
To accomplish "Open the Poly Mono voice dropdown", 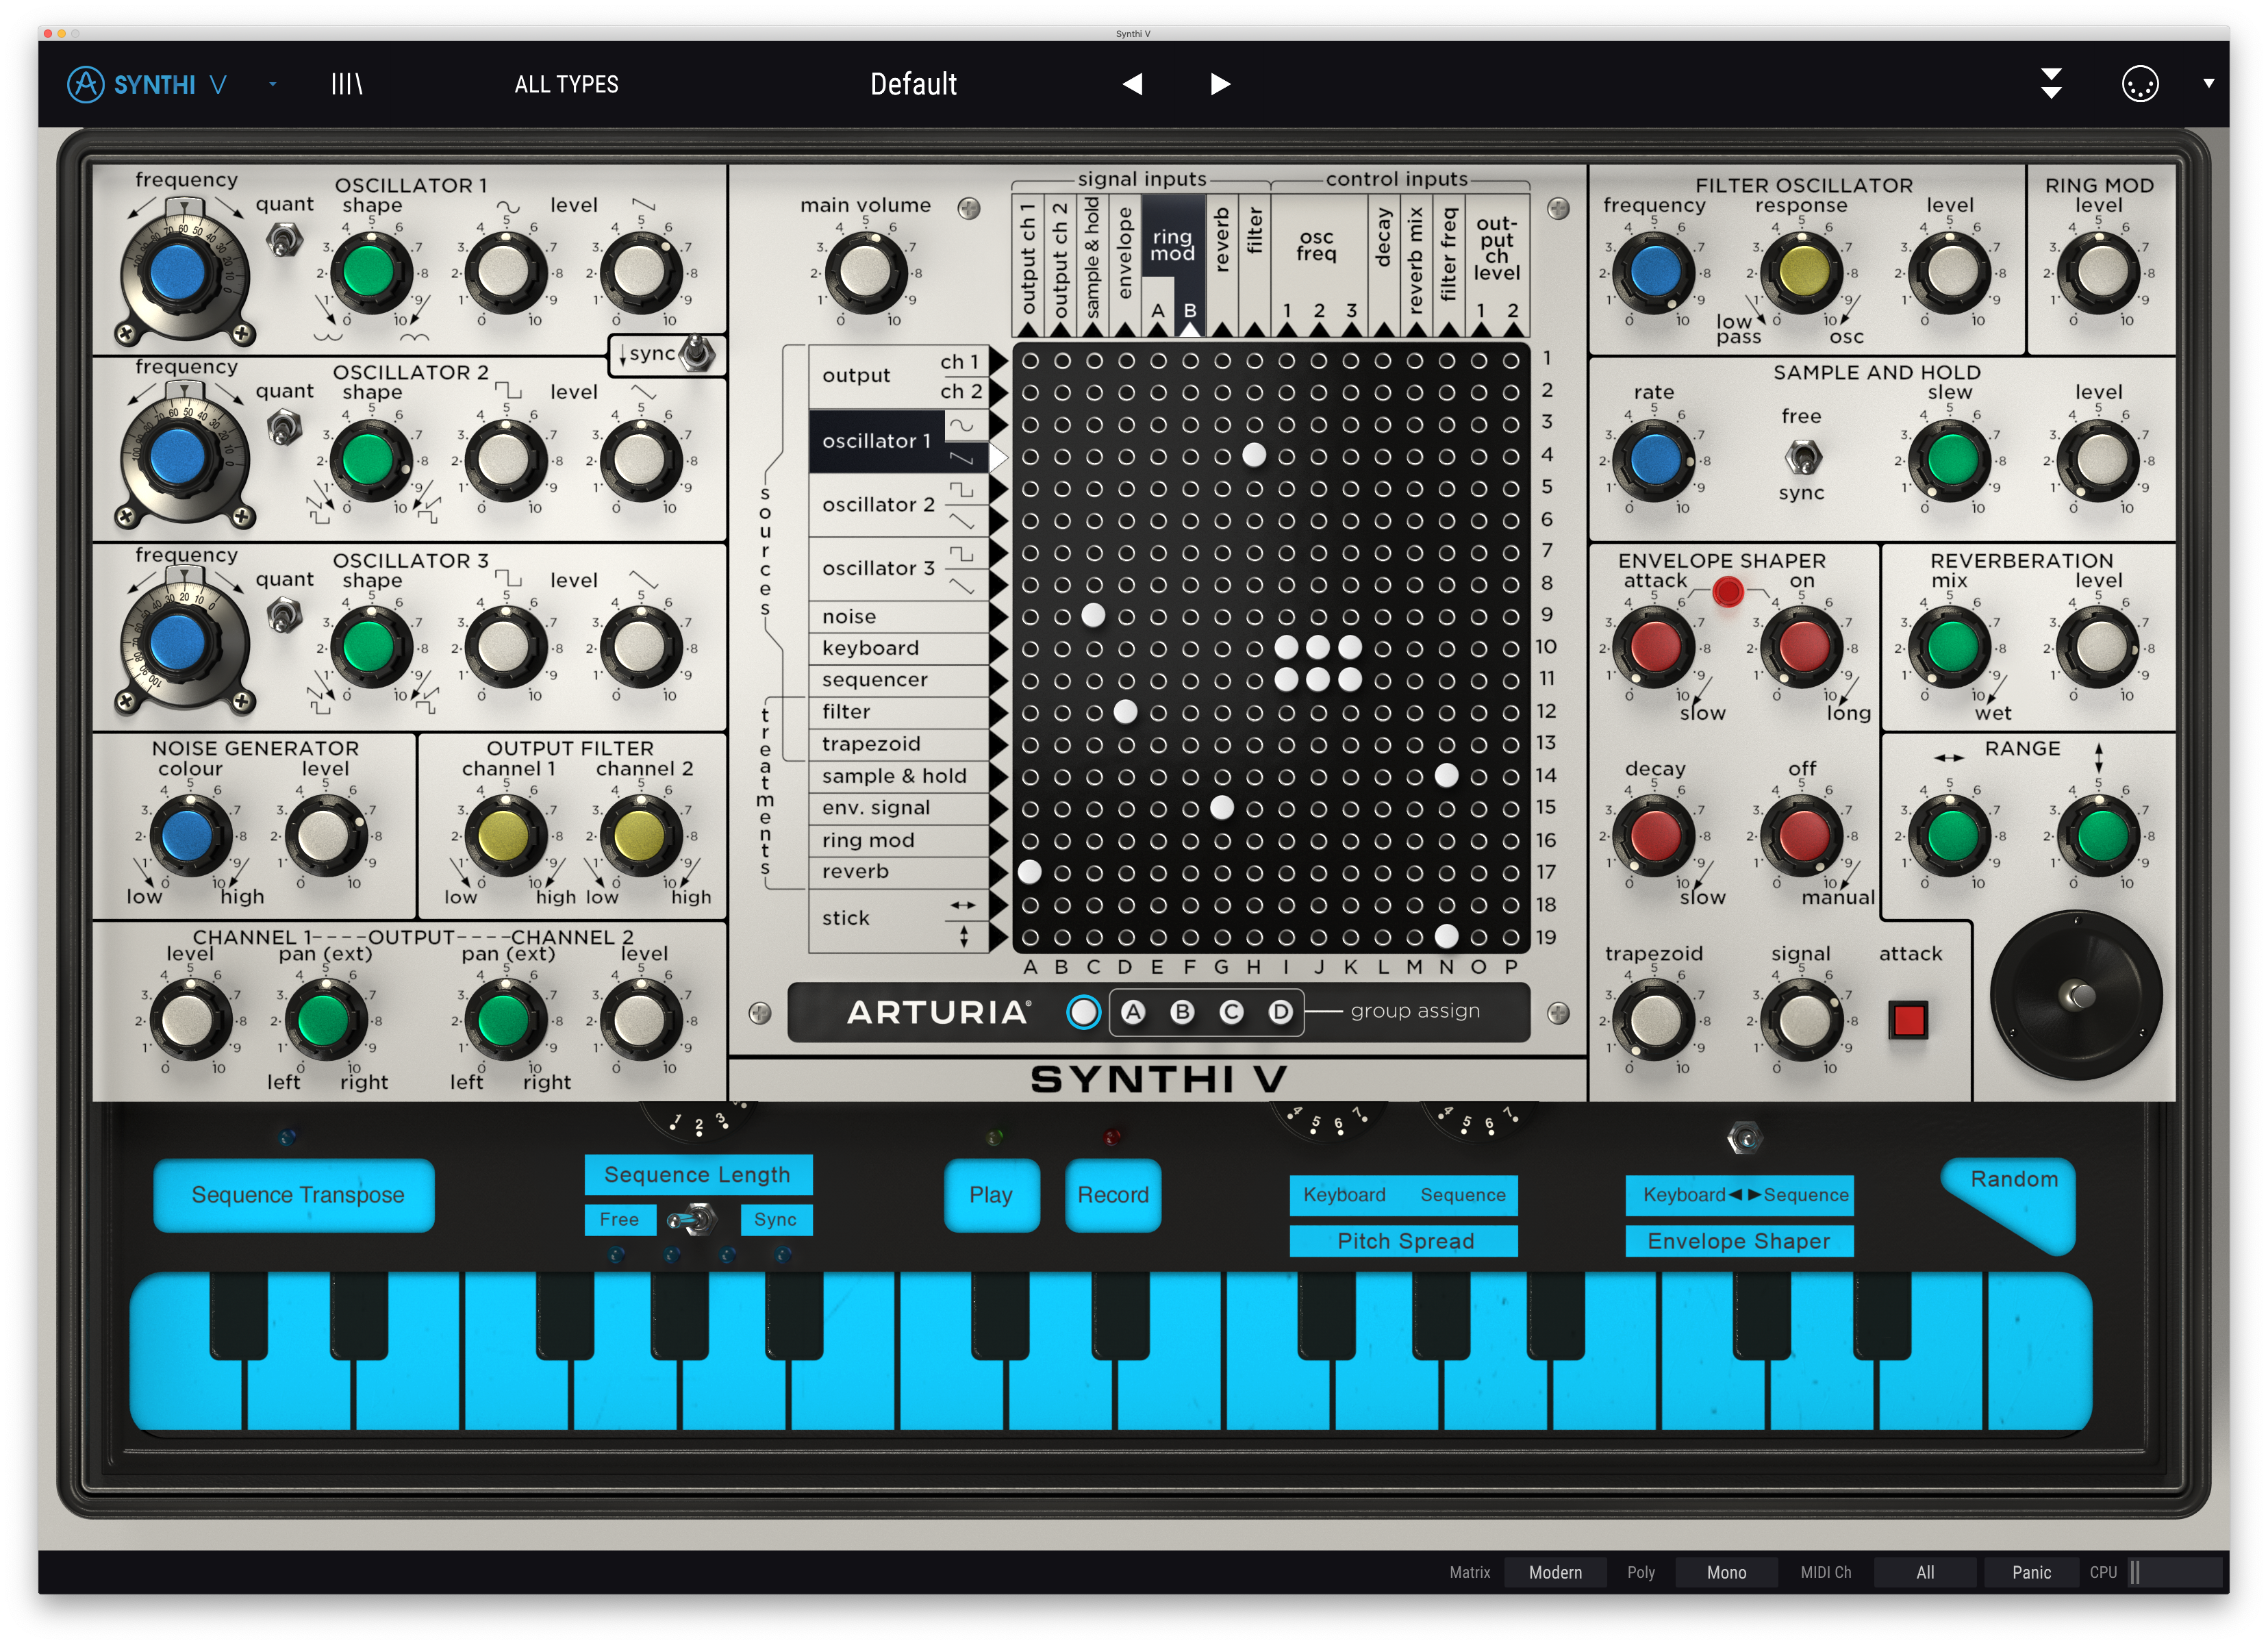I will tap(1726, 1572).
